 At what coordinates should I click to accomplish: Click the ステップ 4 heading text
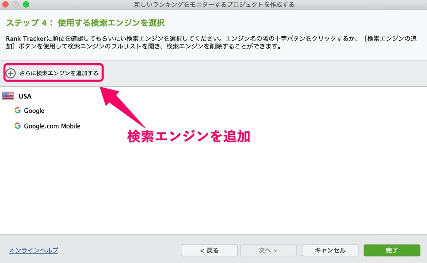85,23
